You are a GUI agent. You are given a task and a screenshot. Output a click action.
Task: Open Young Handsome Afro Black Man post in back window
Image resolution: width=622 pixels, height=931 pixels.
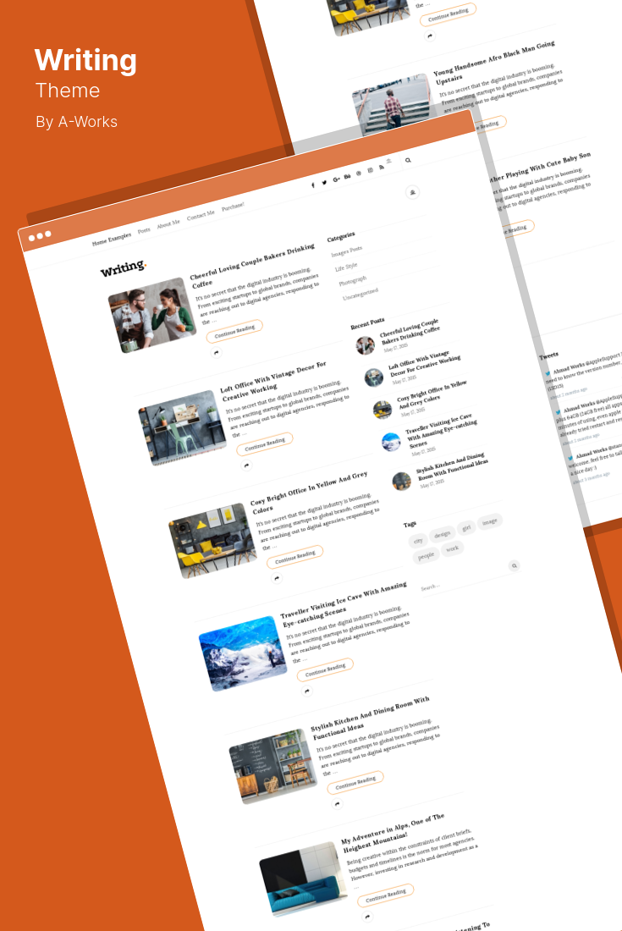495,62
